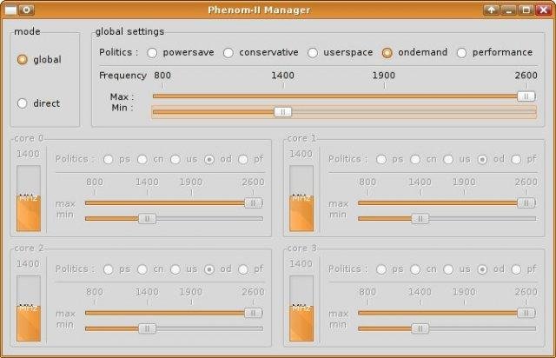556x358 pixels.
Task: Select ps radio for core 1
Action: [381, 159]
